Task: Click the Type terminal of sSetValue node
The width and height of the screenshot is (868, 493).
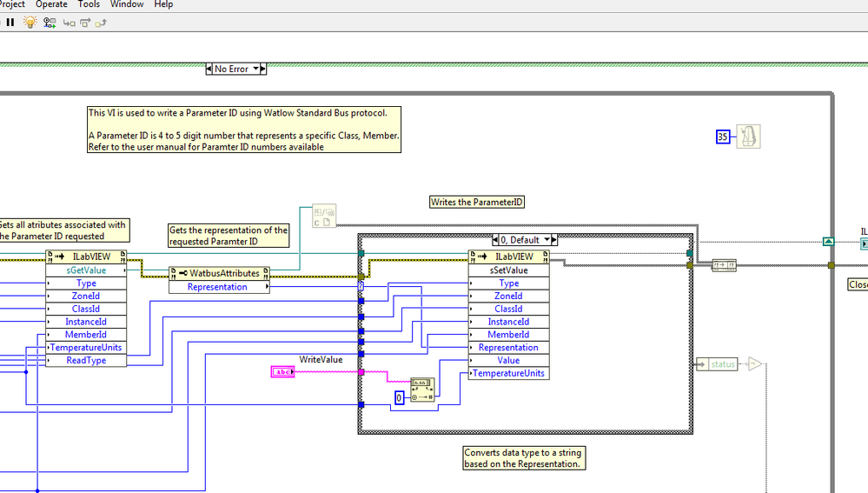Action: [509, 283]
